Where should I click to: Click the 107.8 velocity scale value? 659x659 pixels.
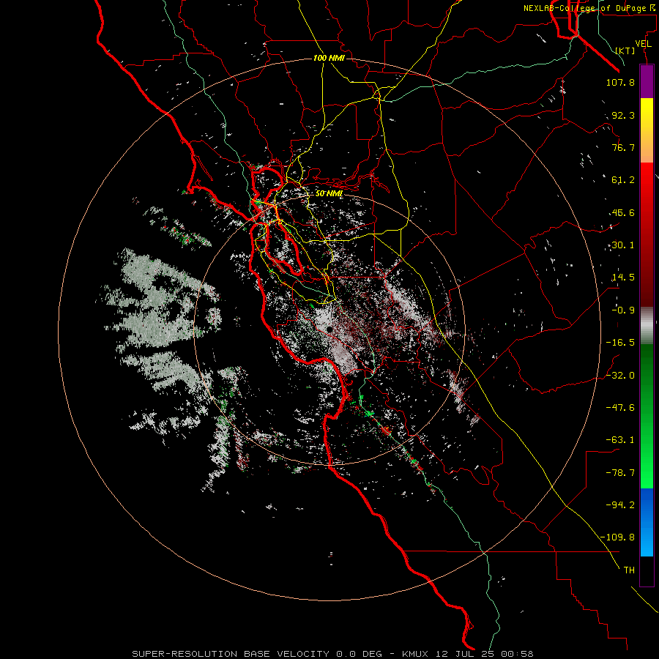(x=620, y=82)
